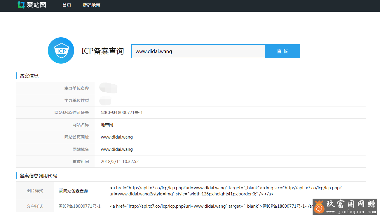Focus the www.didai.wang domain input field
This screenshot has width=380, height=217.
pos(198,51)
